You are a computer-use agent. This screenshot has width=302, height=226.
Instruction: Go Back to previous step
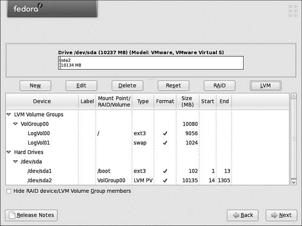click(243, 215)
